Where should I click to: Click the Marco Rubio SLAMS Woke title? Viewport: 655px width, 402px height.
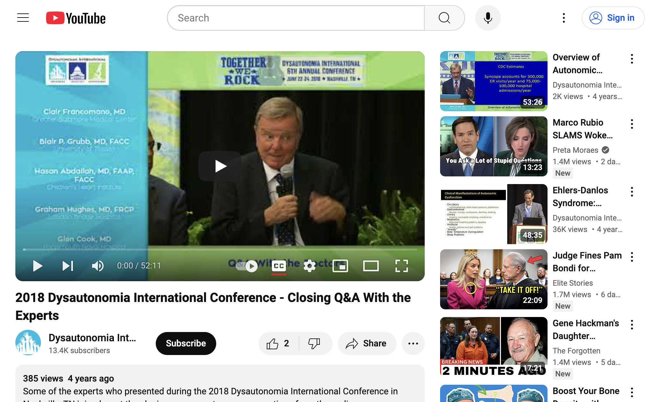583,129
